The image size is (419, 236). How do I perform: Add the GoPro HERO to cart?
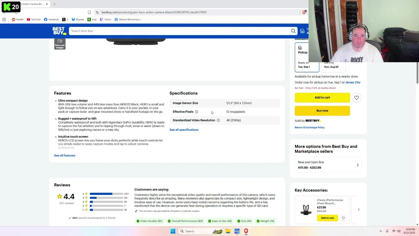tap(322, 97)
